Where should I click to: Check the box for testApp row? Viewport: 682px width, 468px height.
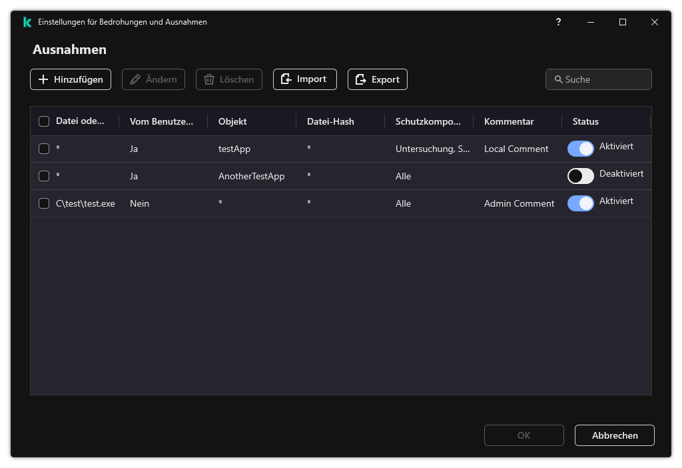pos(44,149)
